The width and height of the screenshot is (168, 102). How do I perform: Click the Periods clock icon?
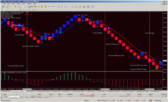(88, 7)
